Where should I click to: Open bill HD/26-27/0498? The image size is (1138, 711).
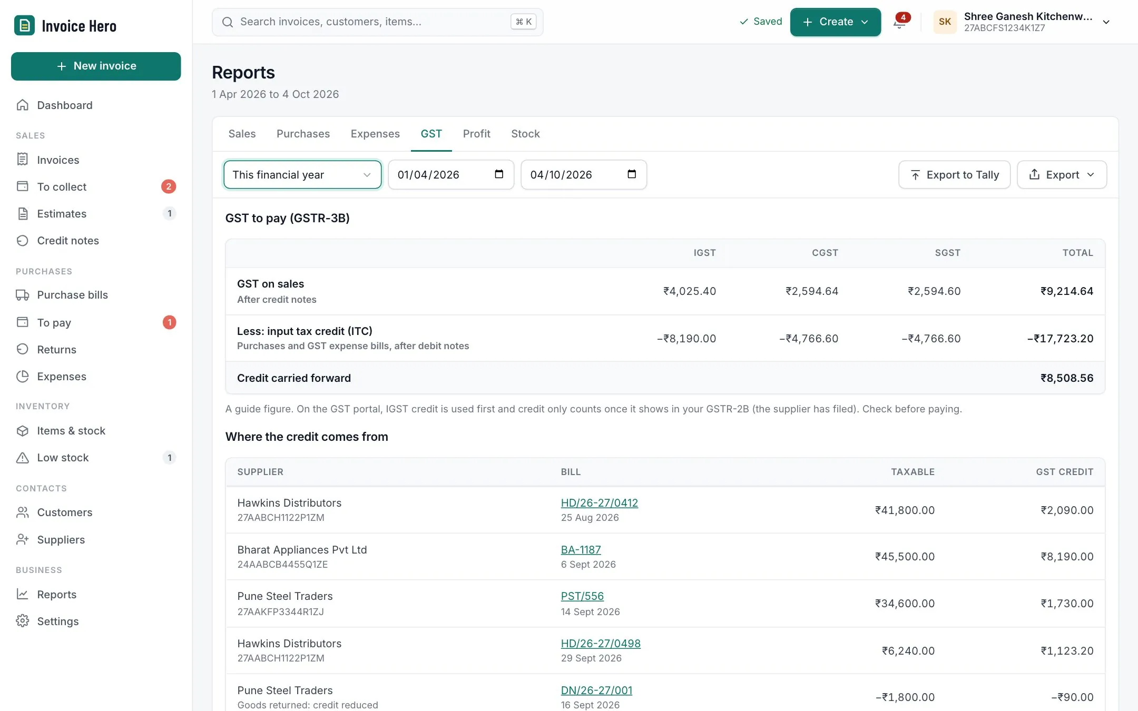coord(601,644)
